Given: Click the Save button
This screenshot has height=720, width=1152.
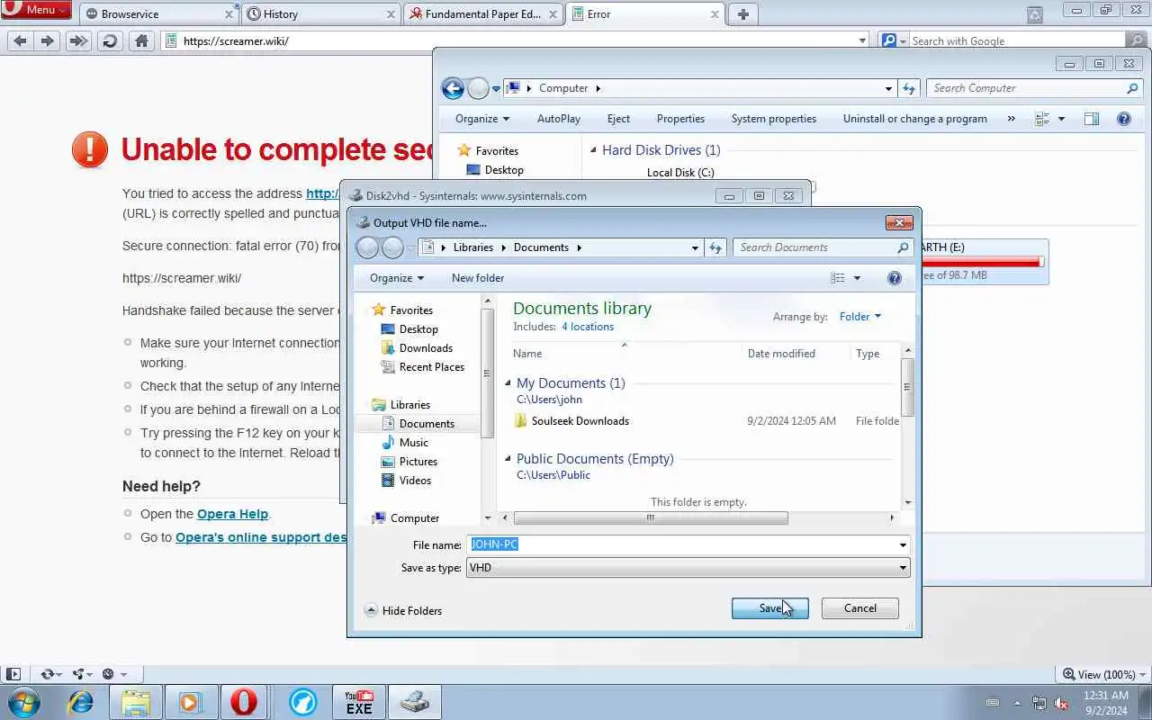Looking at the screenshot, I should point(769,608).
